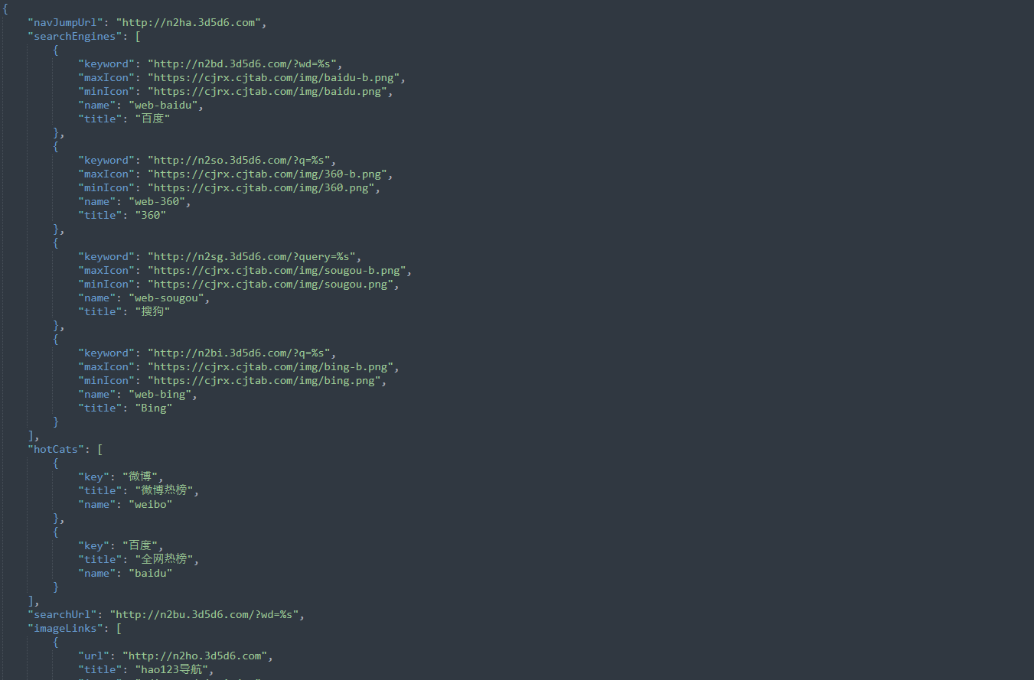Screen dimensions: 1034x680
Task: Open the searchUrl link n2bu.3d5d6.com
Action: (x=207, y=614)
